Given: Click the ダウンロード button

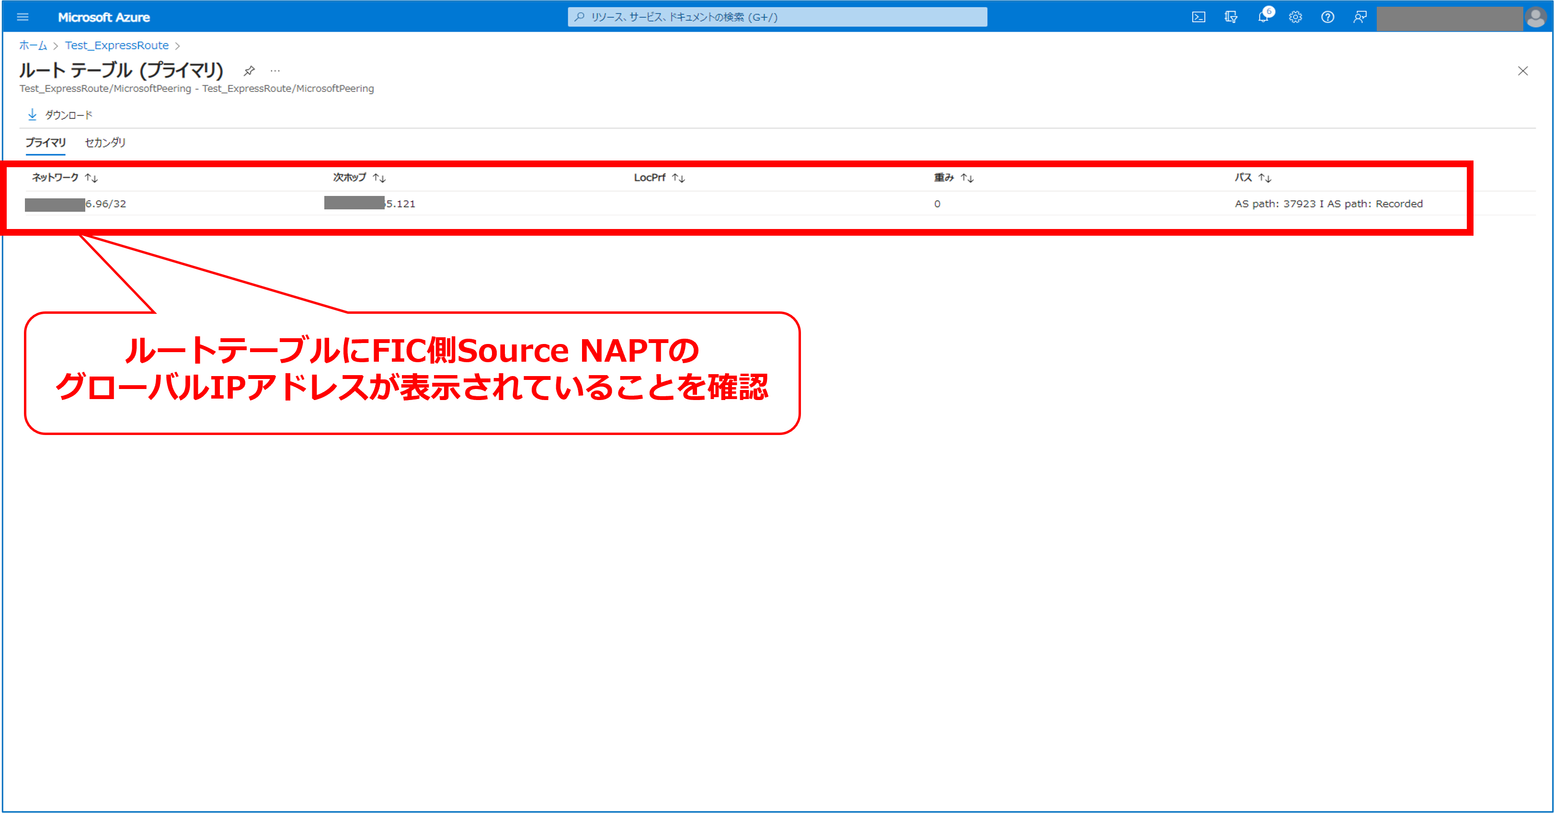Looking at the screenshot, I should [x=60, y=115].
